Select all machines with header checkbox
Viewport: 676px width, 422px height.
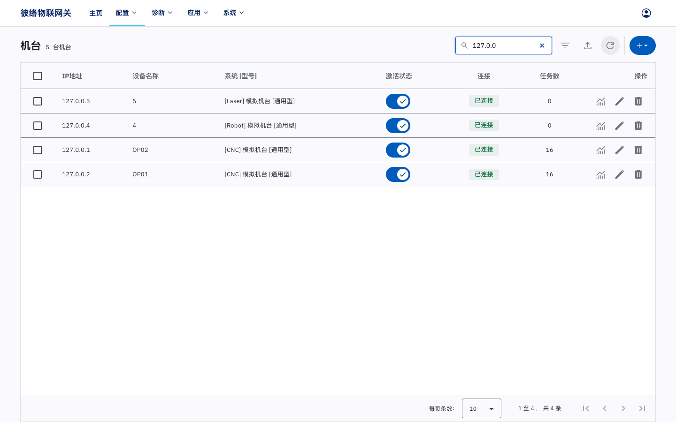(38, 76)
